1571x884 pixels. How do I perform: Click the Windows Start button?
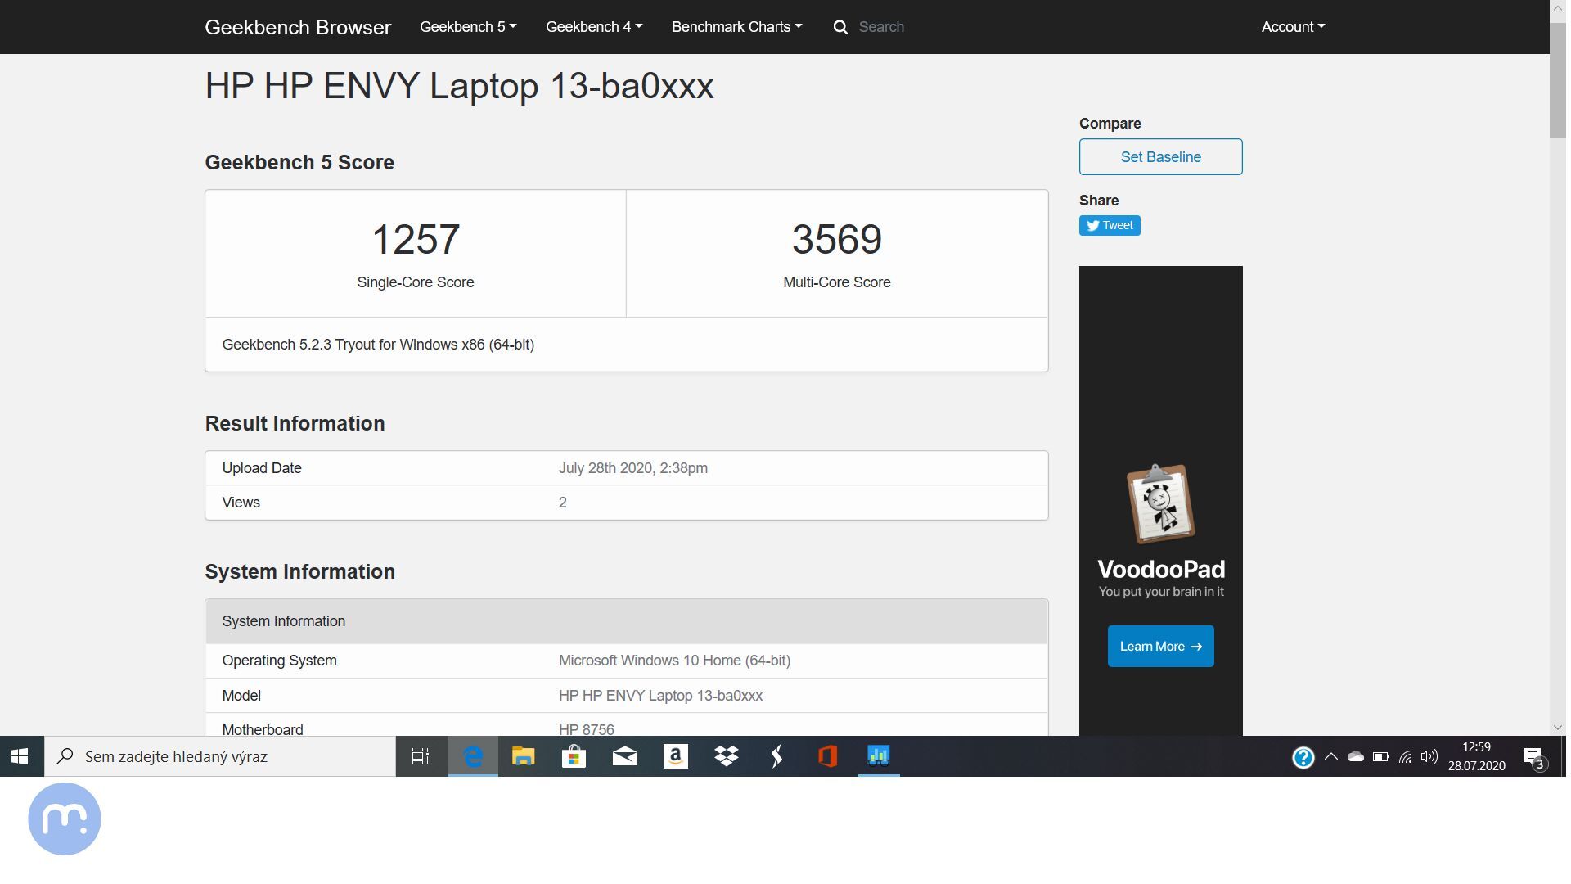point(20,756)
